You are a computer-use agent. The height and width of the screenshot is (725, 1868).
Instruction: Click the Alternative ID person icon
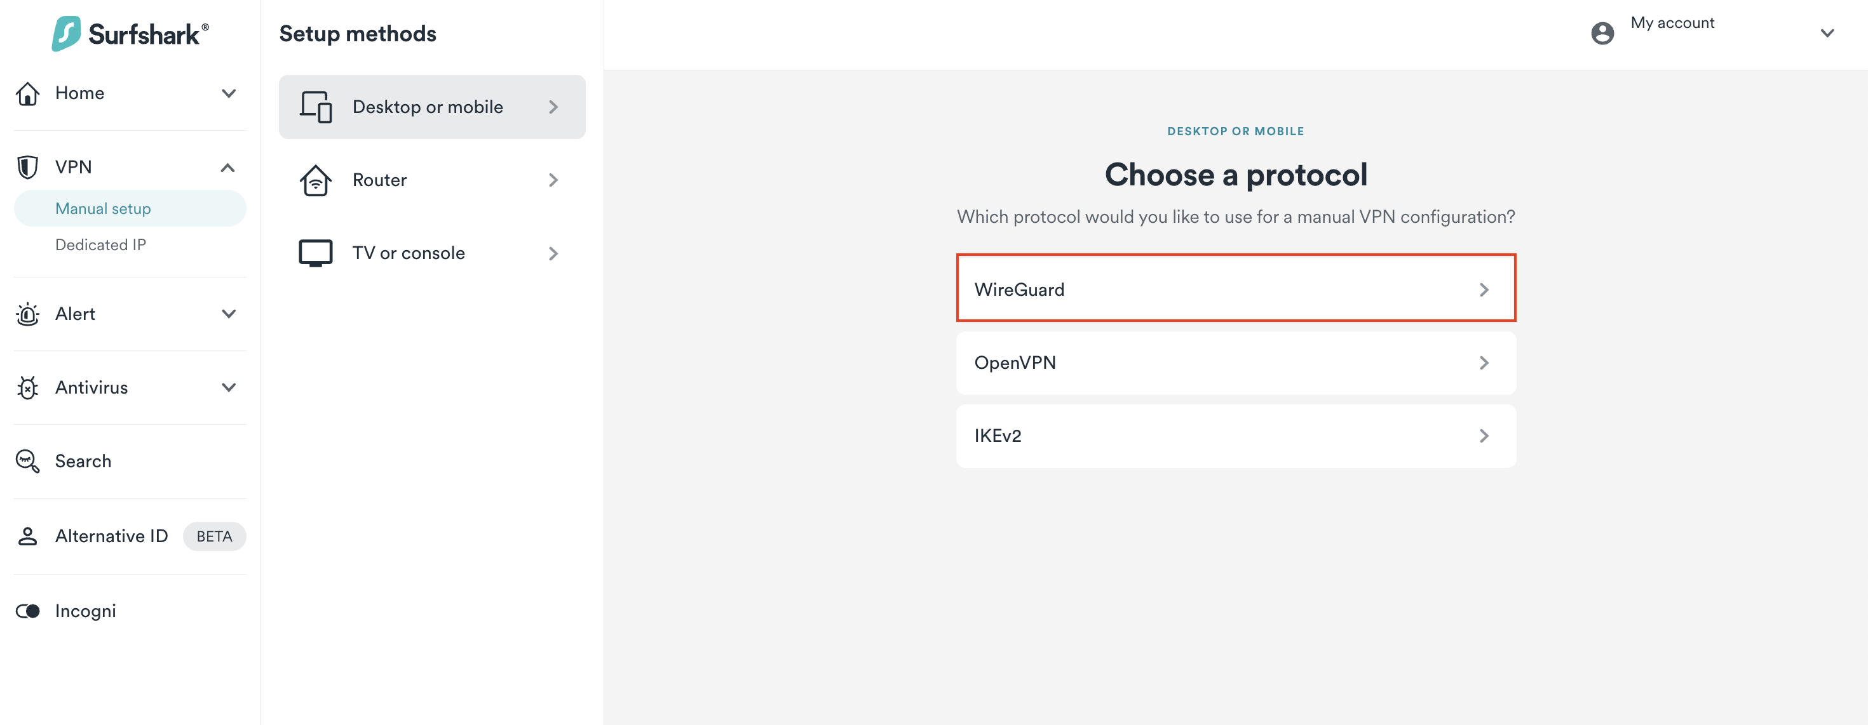[x=27, y=536]
